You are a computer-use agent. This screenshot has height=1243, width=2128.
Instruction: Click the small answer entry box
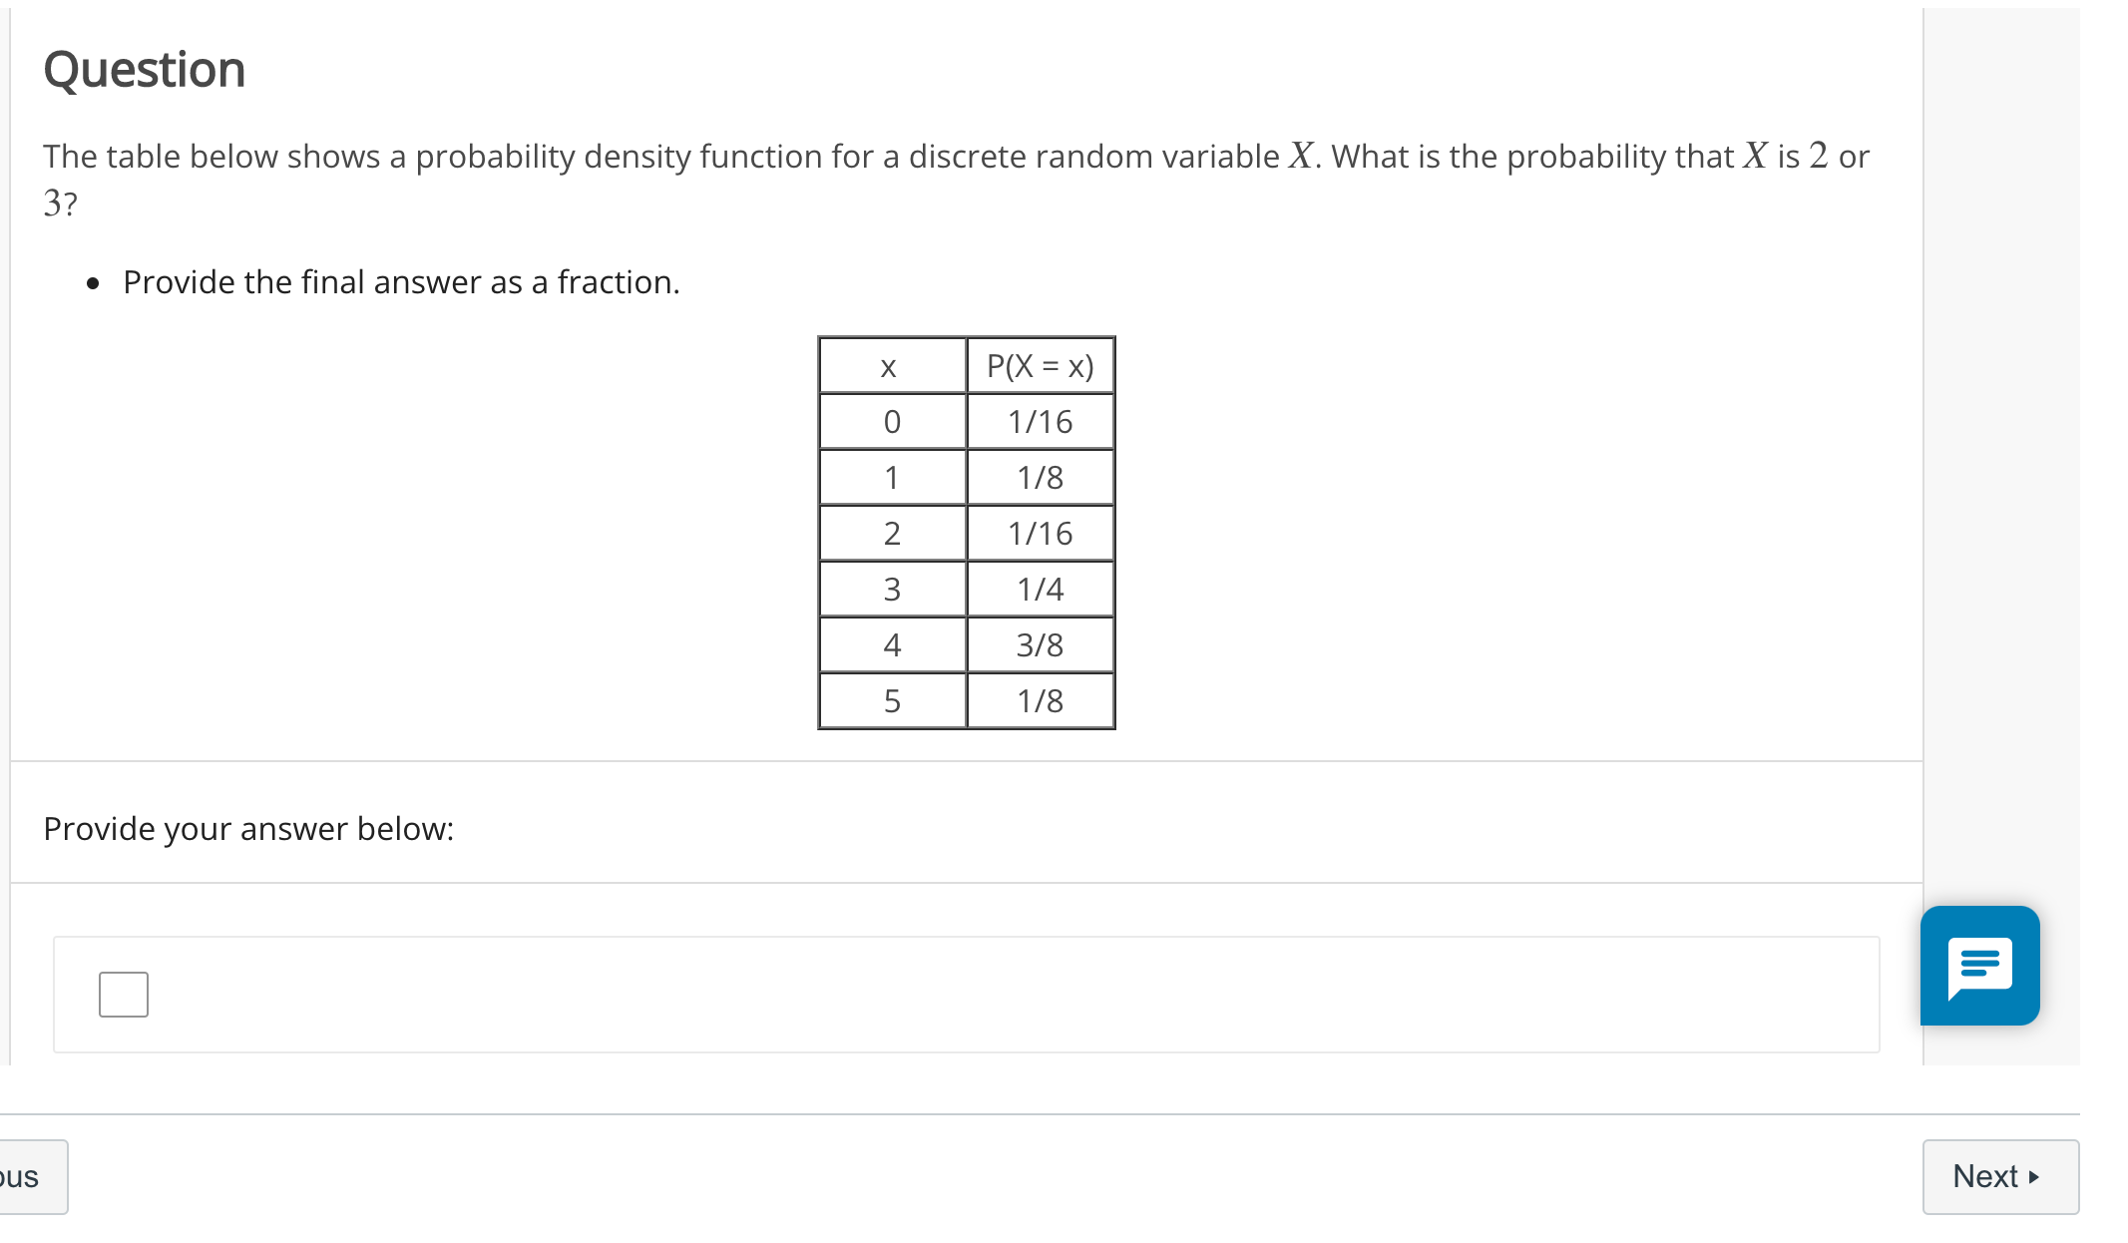[123, 994]
